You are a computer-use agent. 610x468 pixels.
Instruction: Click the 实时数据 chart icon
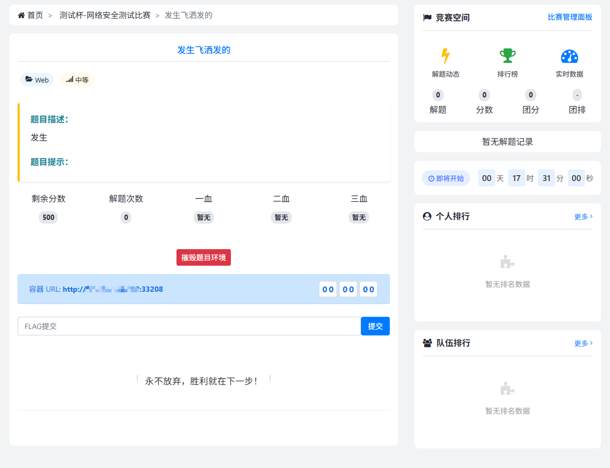click(570, 55)
